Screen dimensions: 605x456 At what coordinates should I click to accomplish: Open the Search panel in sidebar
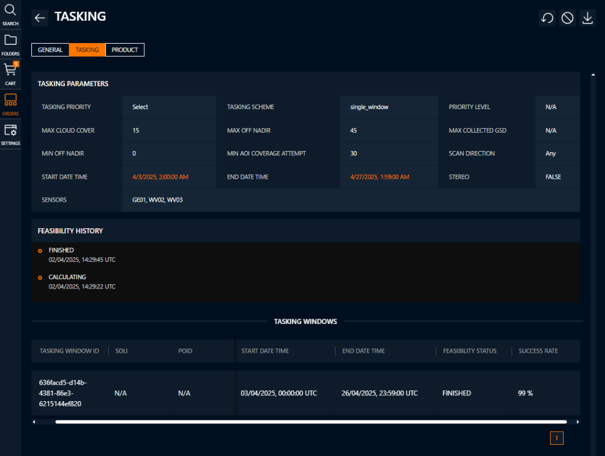[10, 14]
